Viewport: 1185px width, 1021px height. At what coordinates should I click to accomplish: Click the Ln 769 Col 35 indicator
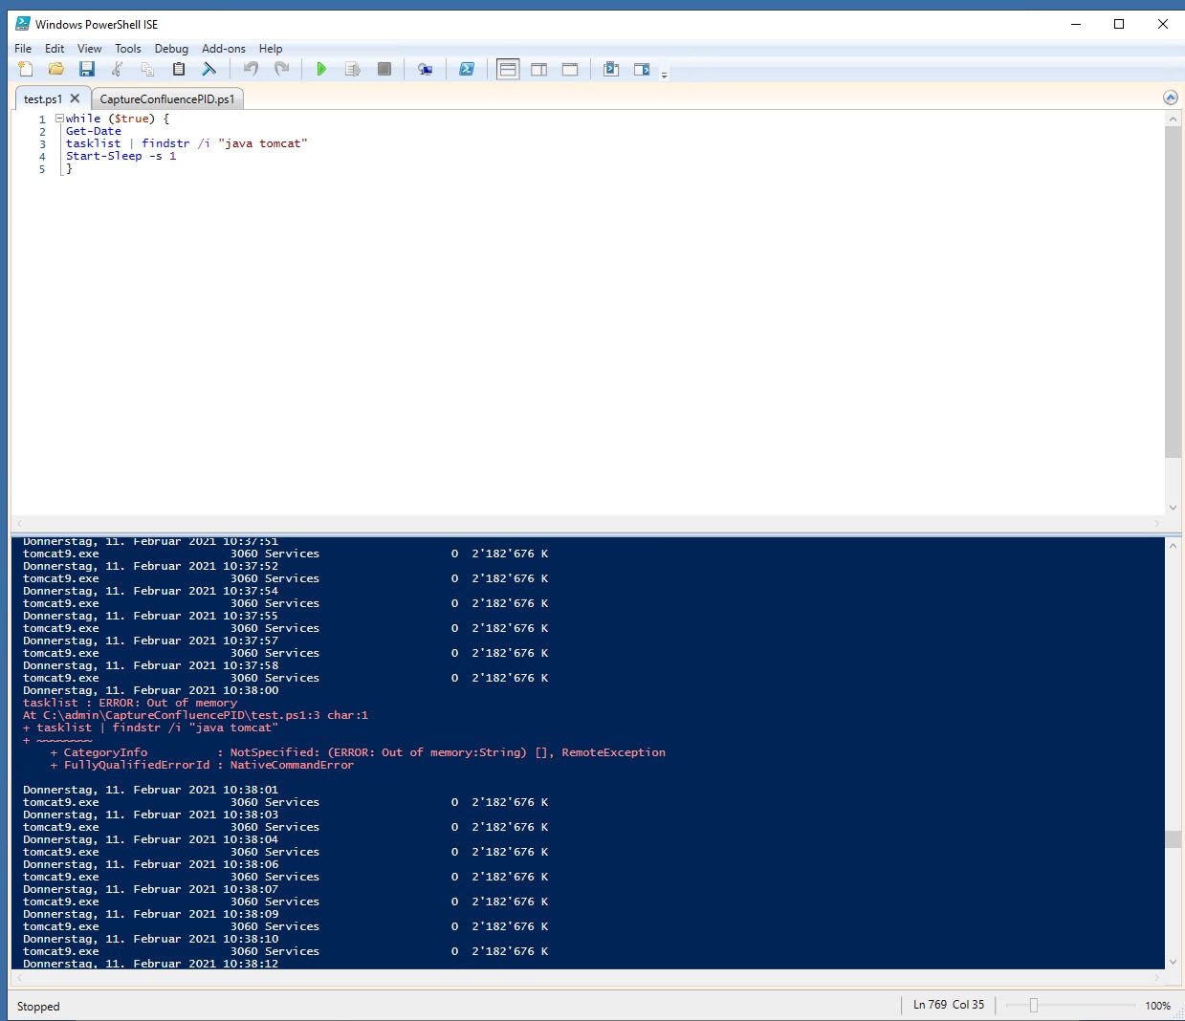point(949,1005)
